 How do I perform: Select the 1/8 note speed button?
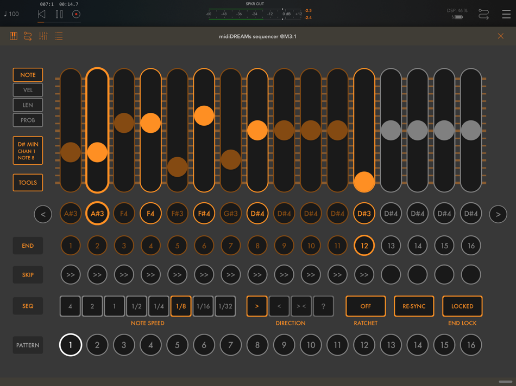tap(181, 306)
